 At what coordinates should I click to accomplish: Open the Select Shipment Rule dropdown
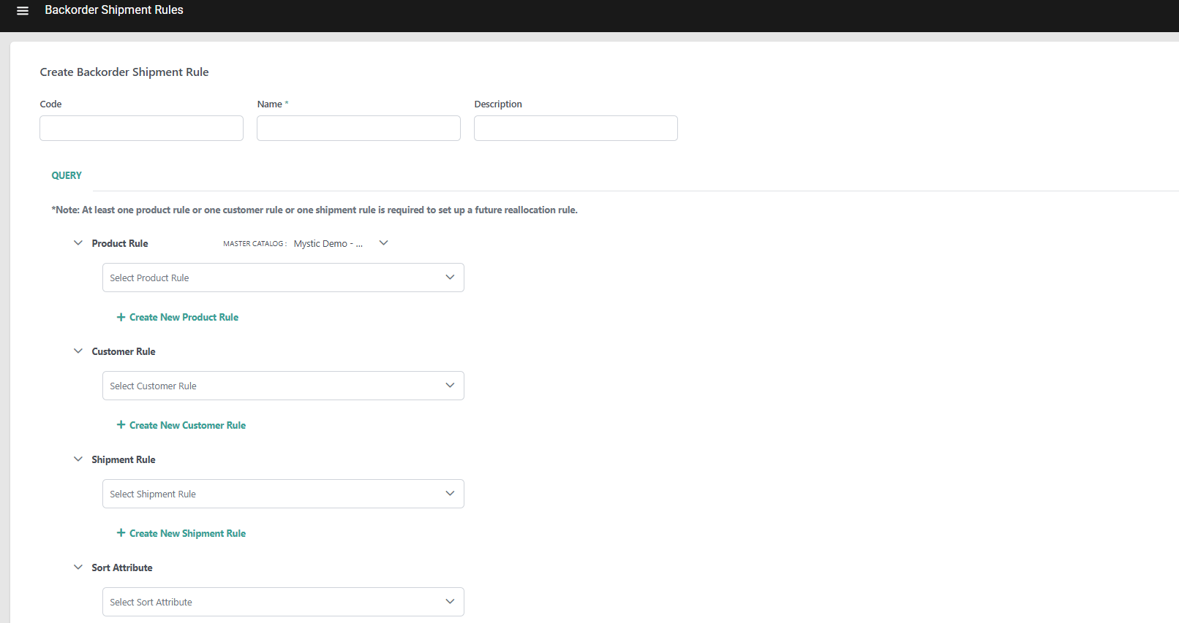(283, 494)
